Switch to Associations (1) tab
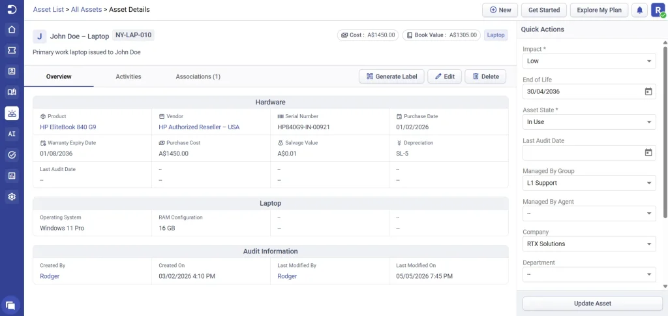 tap(198, 77)
